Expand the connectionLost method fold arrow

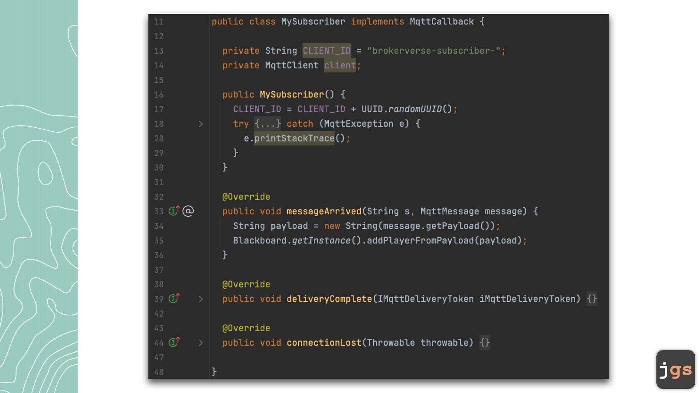click(x=201, y=343)
